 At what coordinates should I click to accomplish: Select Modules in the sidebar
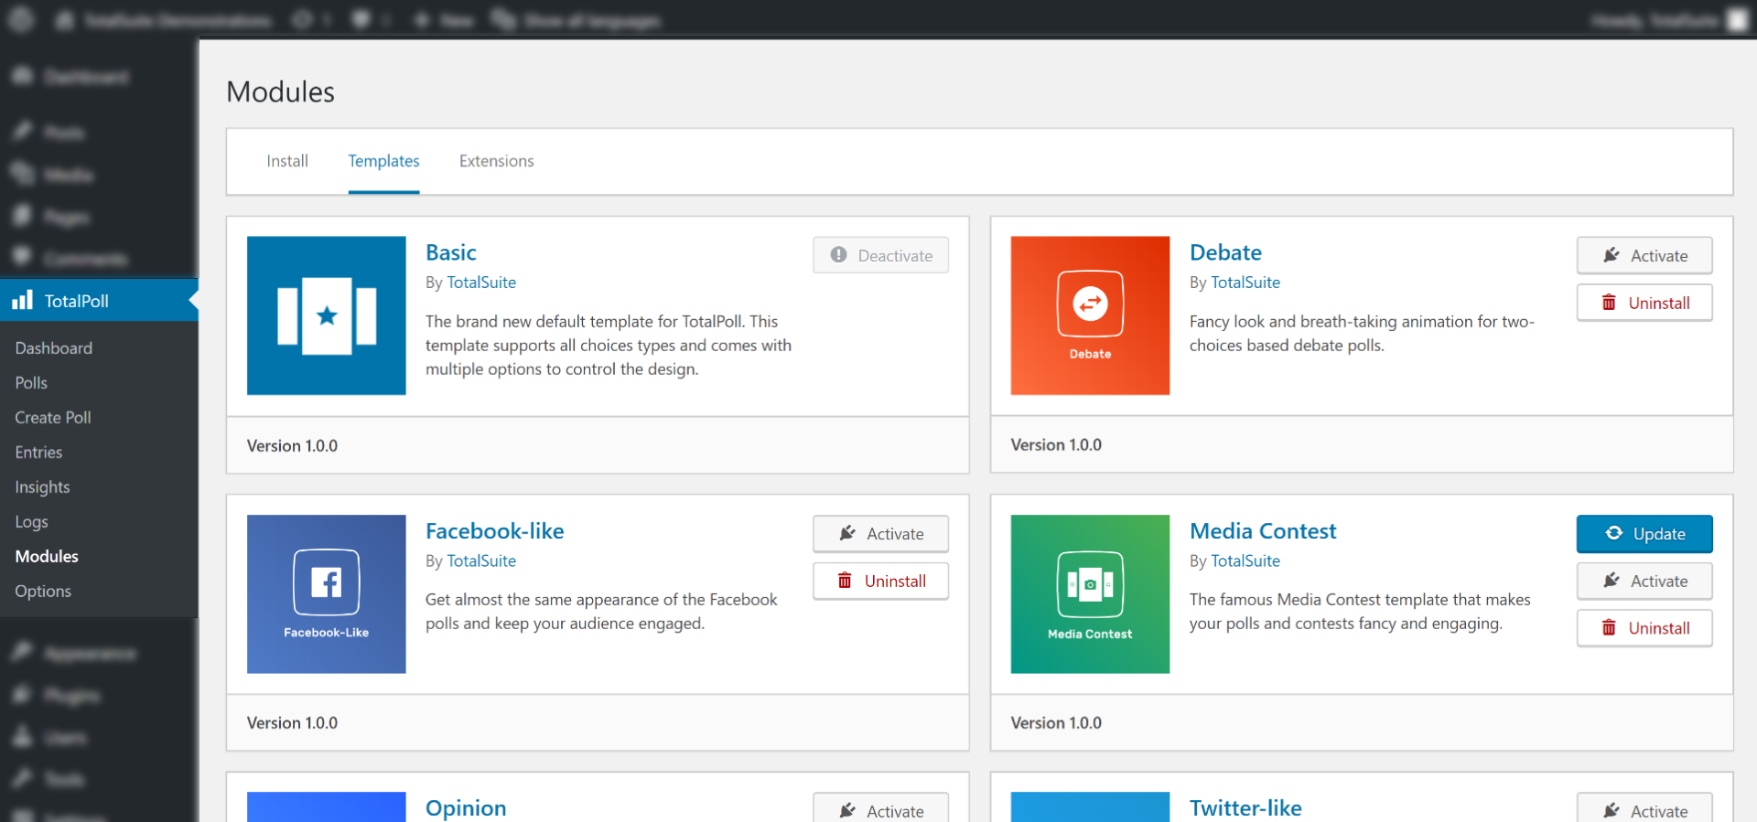click(47, 557)
